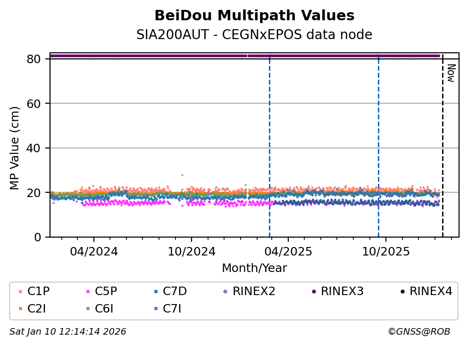This screenshot has width=468, height=346.
Task: Click the ©GNSS@ROB credit text
Action: click(418, 332)
